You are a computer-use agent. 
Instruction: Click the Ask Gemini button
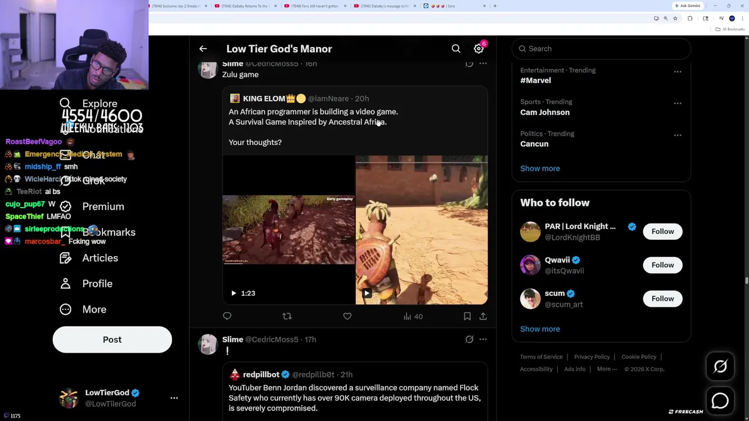[688, 6]
